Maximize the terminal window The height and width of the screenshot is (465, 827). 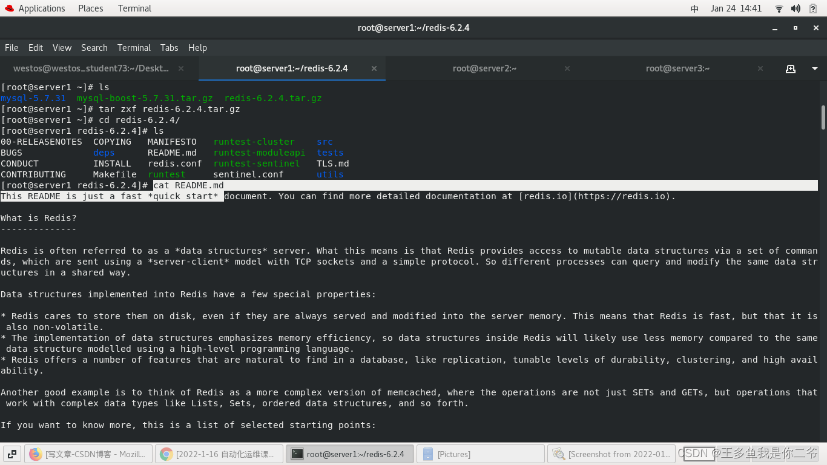point(796,28)
